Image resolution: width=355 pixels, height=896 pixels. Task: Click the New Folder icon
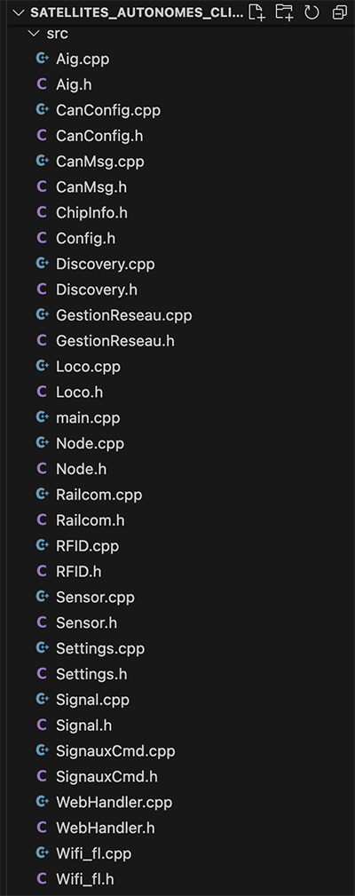(x=284, y=12)
